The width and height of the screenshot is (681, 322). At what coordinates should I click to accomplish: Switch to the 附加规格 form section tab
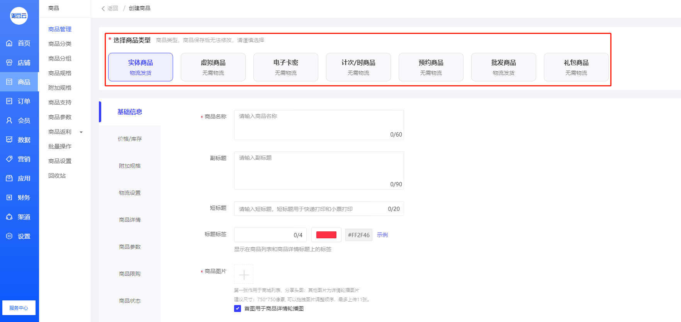coord(130,166)
